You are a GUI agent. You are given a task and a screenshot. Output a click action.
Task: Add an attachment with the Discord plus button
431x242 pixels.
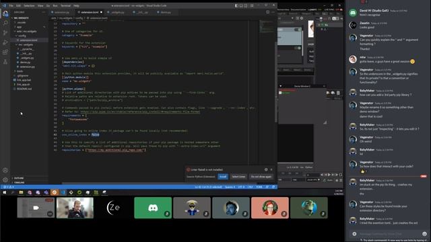(354, 234)
